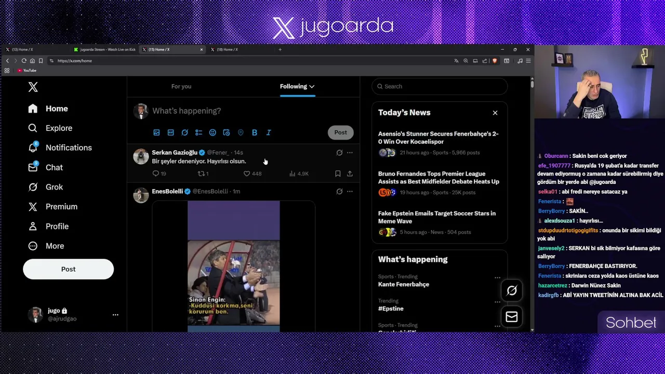The width and height of the screenshot is (665, 374).
Task: Open the floating Grok button
Action: point(512,291)
